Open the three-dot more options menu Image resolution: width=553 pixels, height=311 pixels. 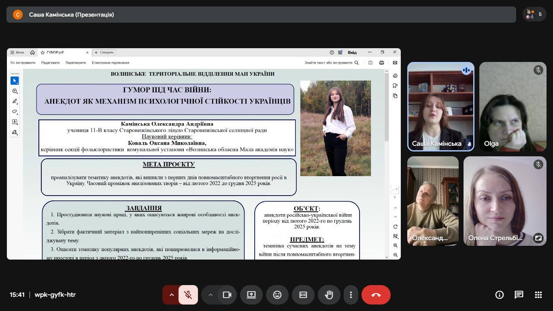pos(351,295)
